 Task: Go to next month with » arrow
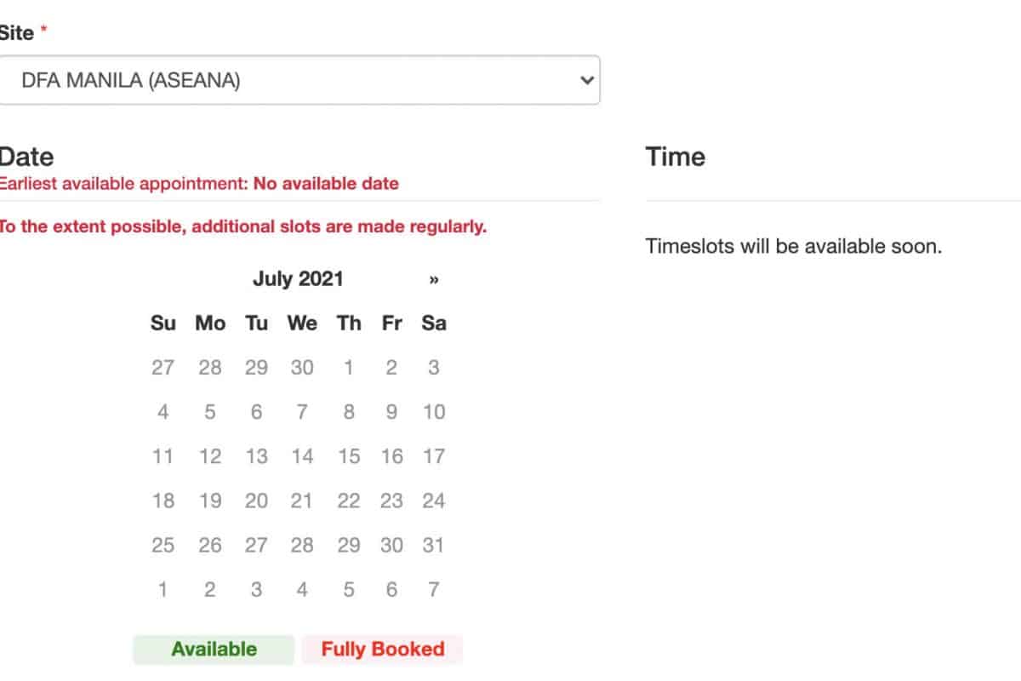434,279
